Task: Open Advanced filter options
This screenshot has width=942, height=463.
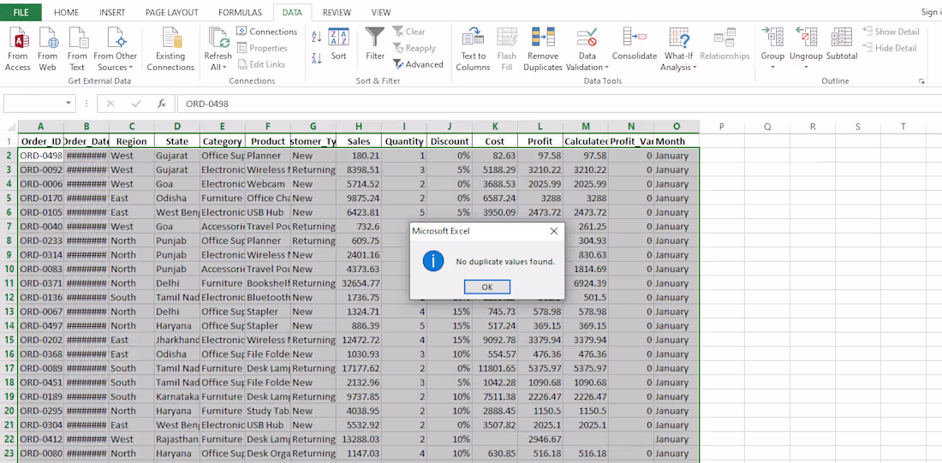Action: click(x=418, y=63)
